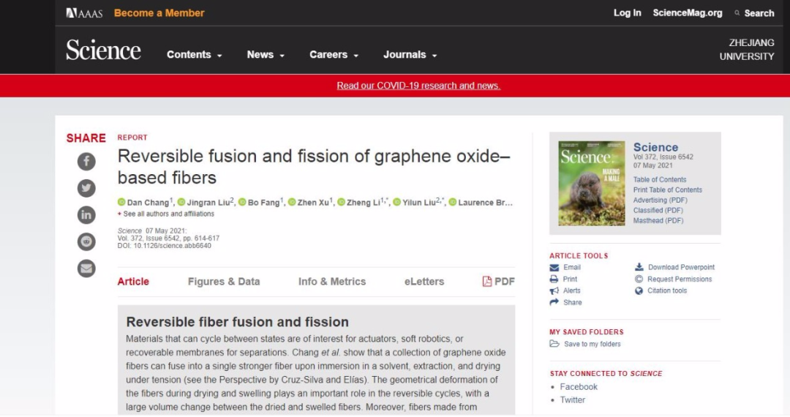Click ORCID icon beside Yilun Liu
The width and height of the screenshot is (790, 417).
[397, 202]
